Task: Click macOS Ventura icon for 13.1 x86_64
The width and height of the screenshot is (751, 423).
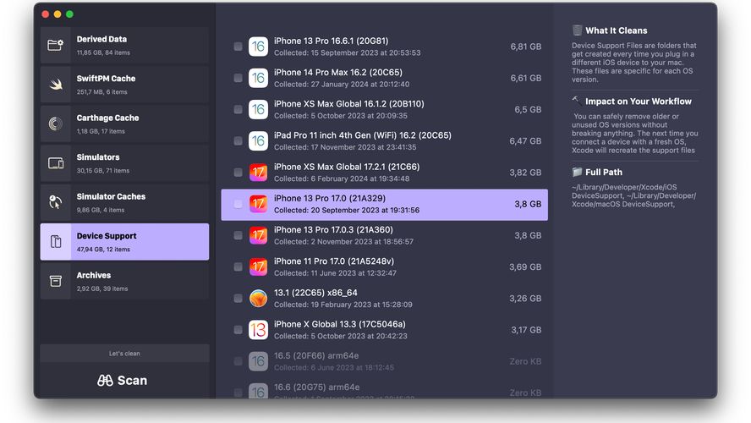Action: (x=258, y=299)
